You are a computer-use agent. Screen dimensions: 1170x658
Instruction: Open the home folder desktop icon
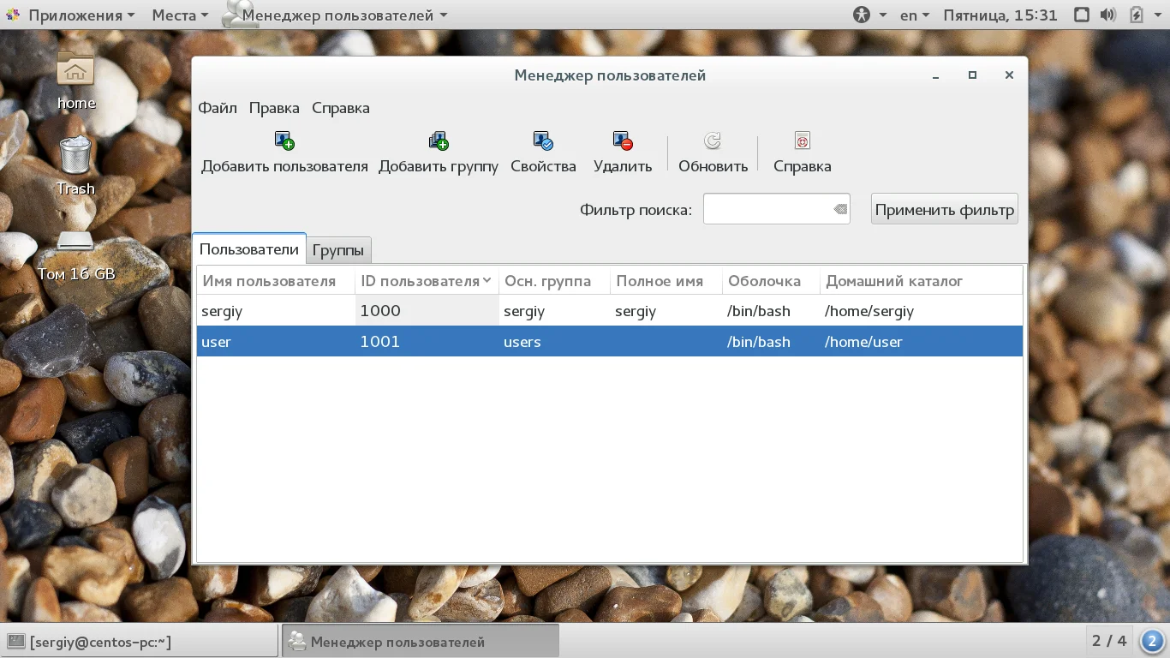[x=75, y=69]
